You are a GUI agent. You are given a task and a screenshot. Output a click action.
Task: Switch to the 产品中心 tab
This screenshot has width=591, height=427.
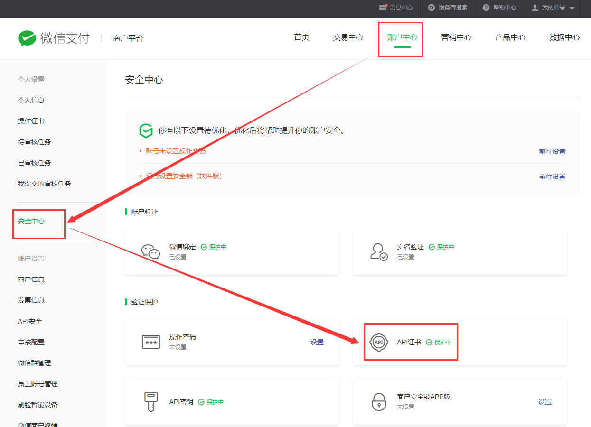point(510,37)
